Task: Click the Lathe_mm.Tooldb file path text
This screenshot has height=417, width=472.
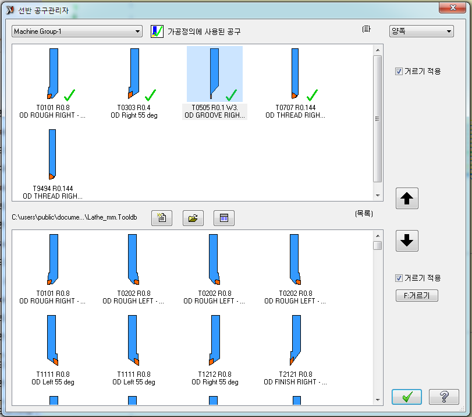Action: (x=74, y=217)
